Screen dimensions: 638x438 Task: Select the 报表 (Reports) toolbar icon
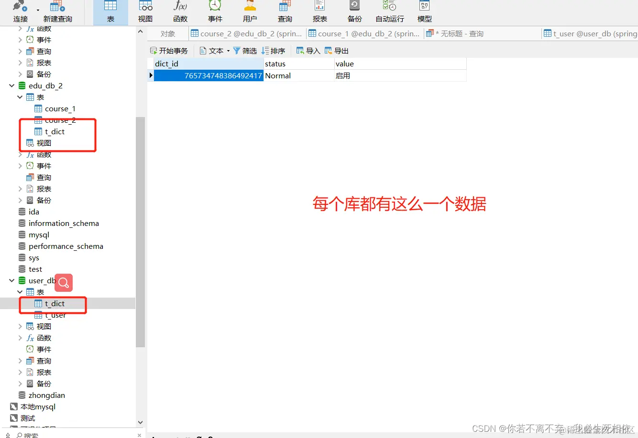click(x=319, y=11)
